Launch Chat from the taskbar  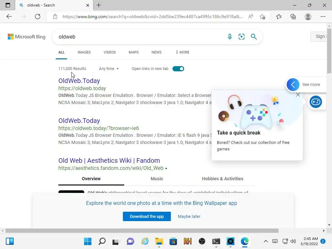coord(130,241)
